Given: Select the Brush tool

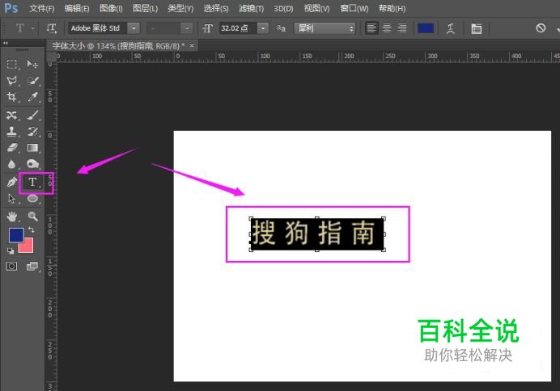Looking at the screenshot, I should (x=32, y=116).
